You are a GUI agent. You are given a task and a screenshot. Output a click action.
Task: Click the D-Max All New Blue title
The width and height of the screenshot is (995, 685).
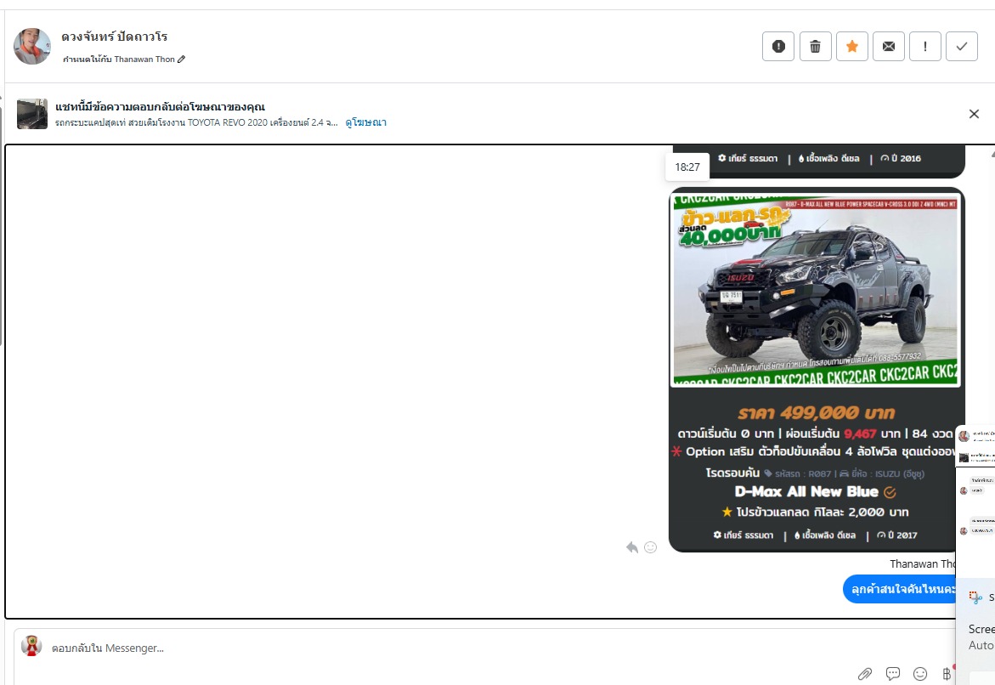806,492
